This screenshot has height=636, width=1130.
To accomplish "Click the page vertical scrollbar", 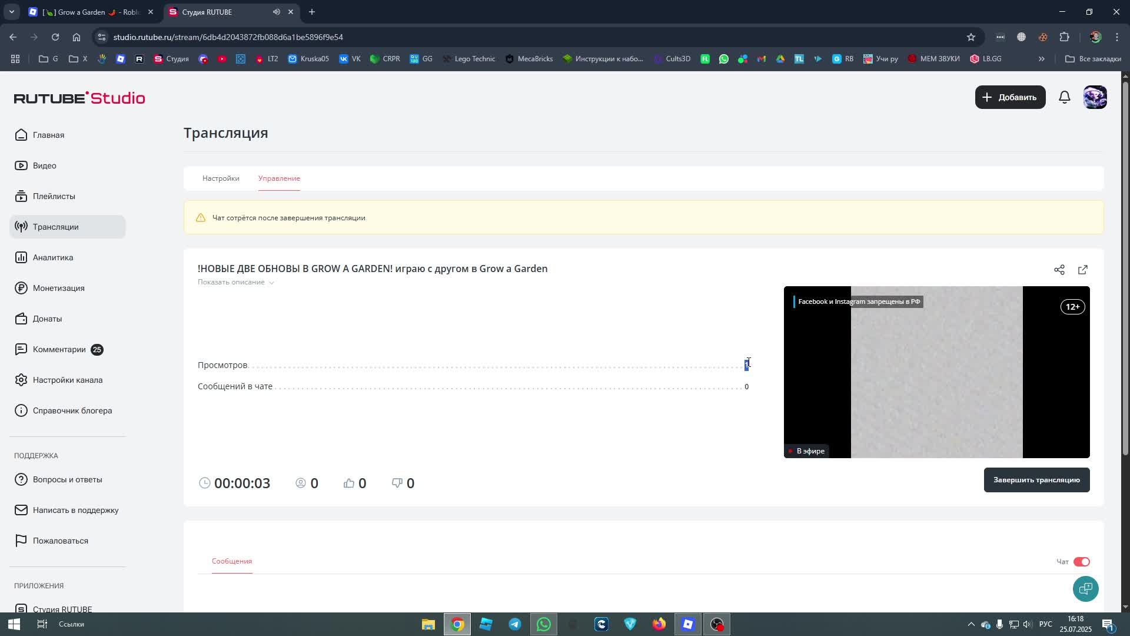I will coord(1125,265).
